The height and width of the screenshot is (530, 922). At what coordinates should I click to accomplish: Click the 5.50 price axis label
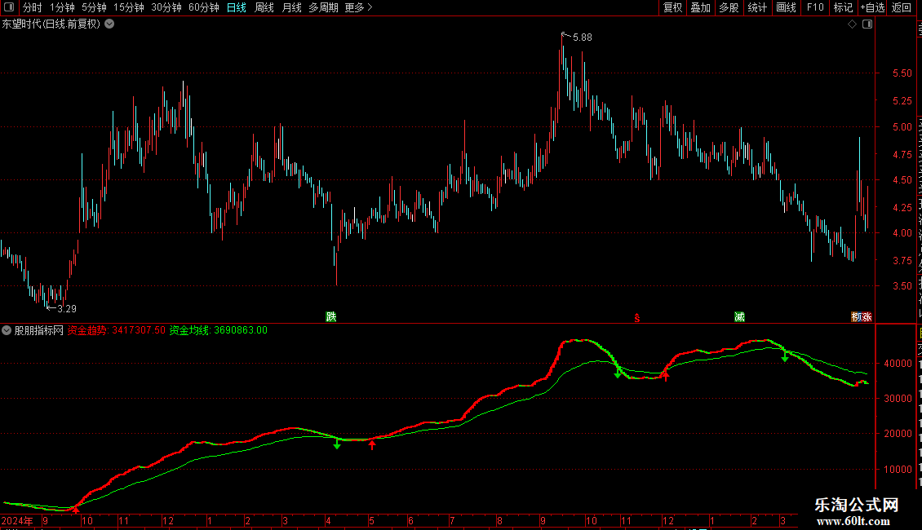[902, 73]
